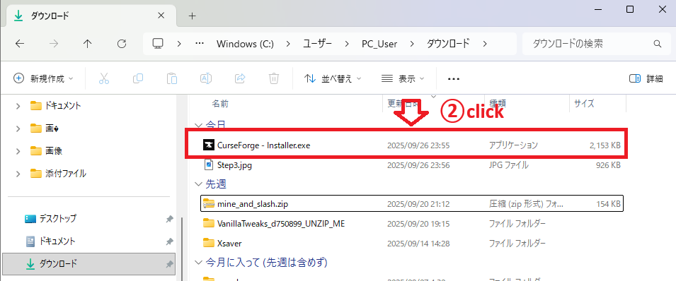Expand the 画像 tree folder

click(x=18, y=151)
